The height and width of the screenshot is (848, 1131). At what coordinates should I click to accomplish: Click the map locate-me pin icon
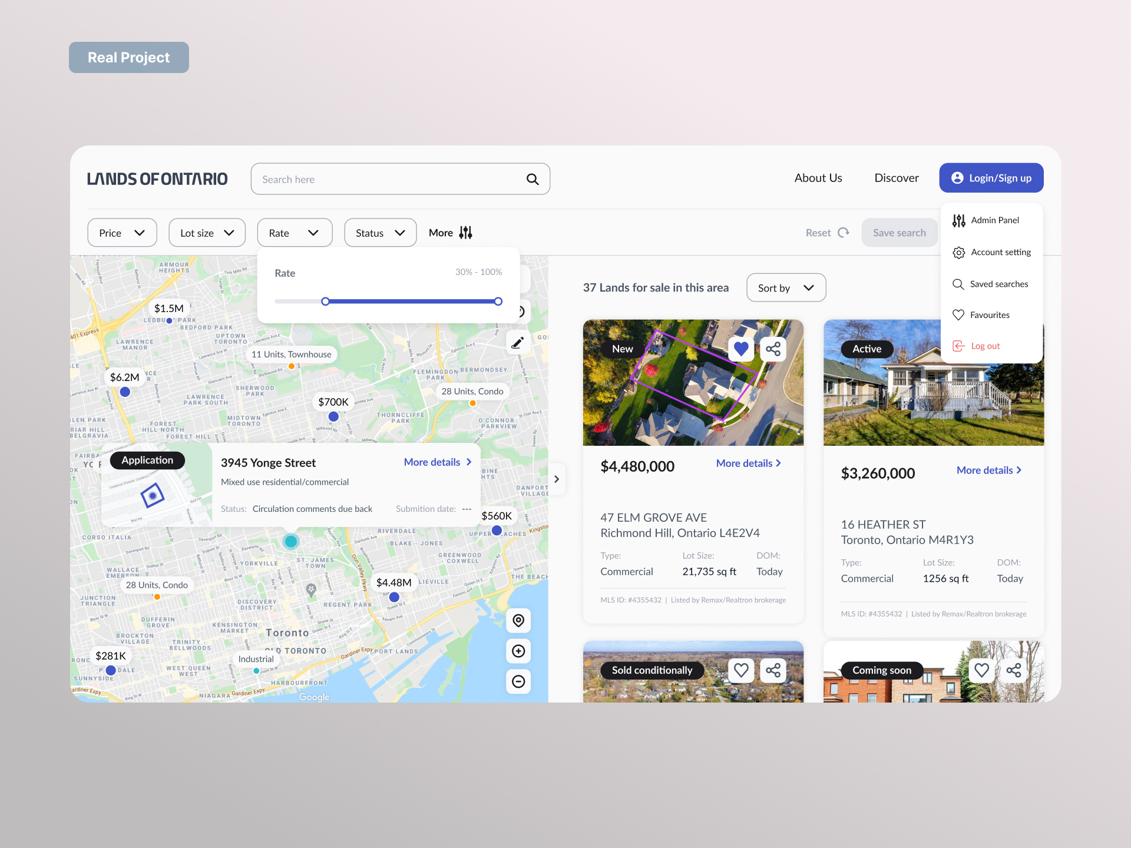pos(518,620)
